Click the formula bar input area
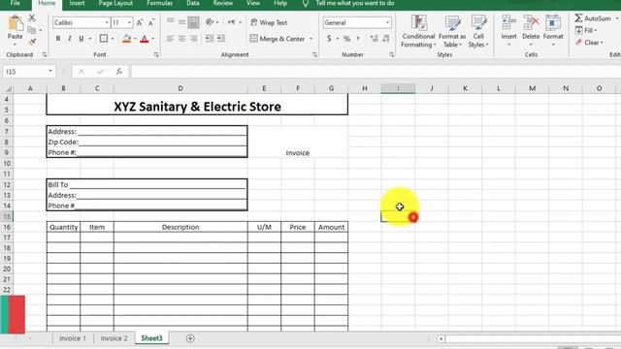Image resolution: width=621 pixels, height=349 pixels. pos(376,72)
